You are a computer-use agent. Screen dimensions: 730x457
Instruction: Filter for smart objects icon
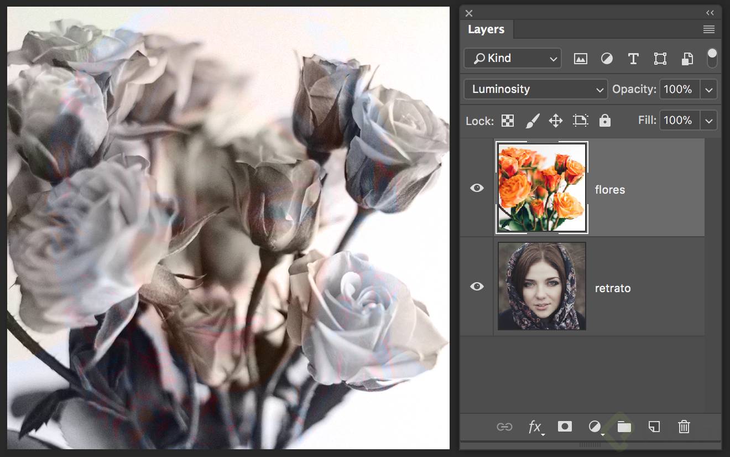pos(687,58)
